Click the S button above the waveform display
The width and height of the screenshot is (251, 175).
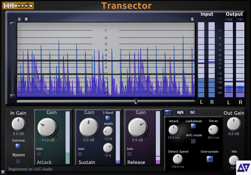[x=192, y=19]
